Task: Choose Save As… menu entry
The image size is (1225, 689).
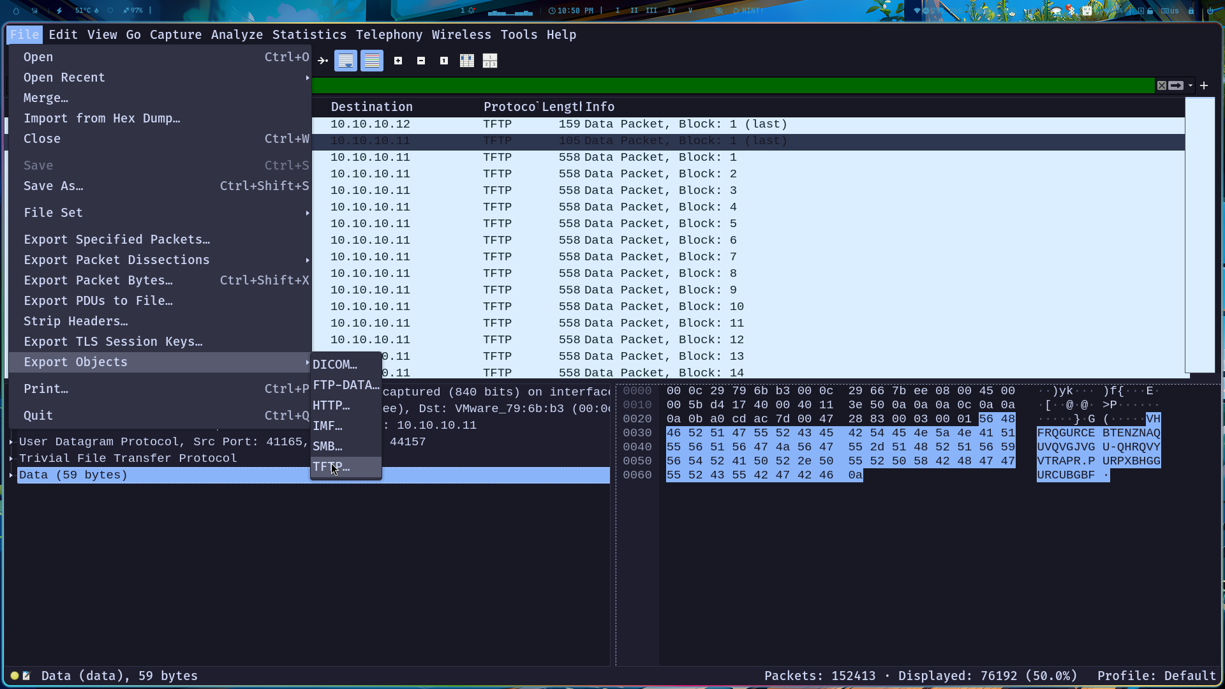Action: [x=160, y=186]
